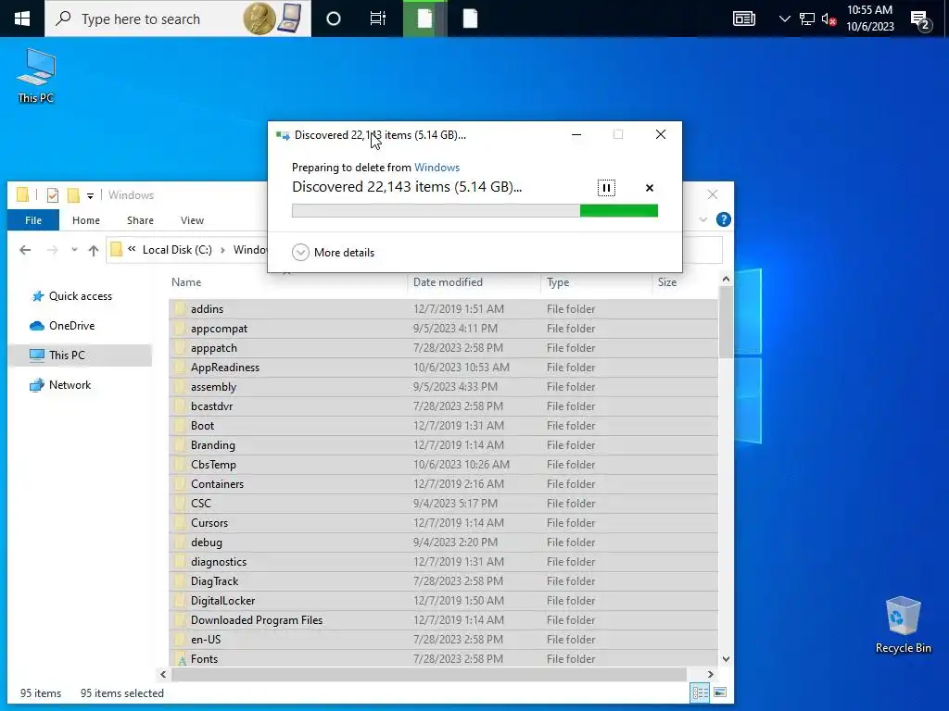Go back with Explorer back arrow
Screen dimensions: 949x711
click(x=25, y=250)
